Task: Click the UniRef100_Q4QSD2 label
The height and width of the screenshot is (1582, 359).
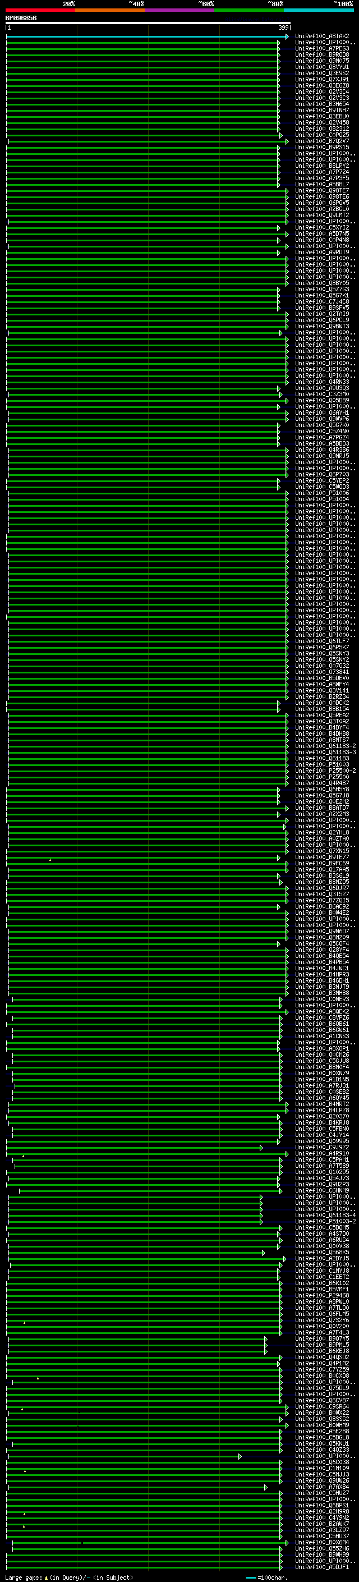Action: [322, 1357]
